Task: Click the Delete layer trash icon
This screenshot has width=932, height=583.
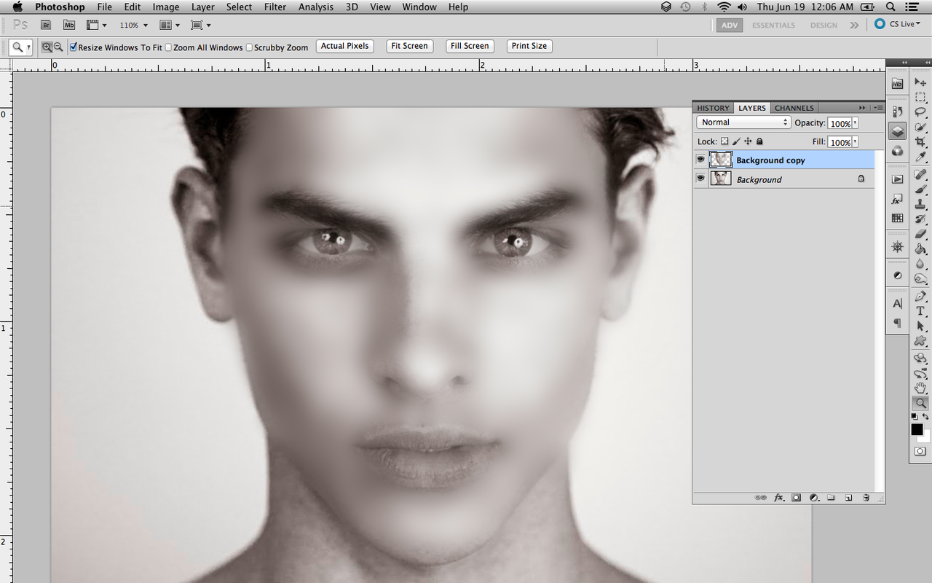Action: point(866,498)
